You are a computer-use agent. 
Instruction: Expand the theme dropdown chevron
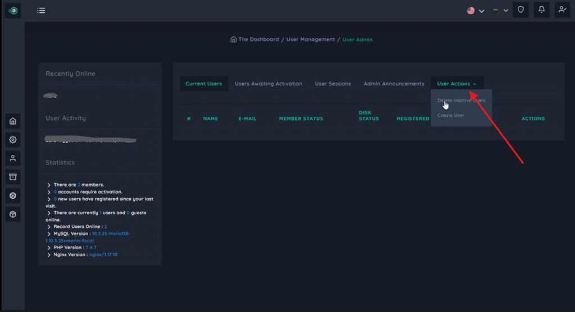(506, 11)
